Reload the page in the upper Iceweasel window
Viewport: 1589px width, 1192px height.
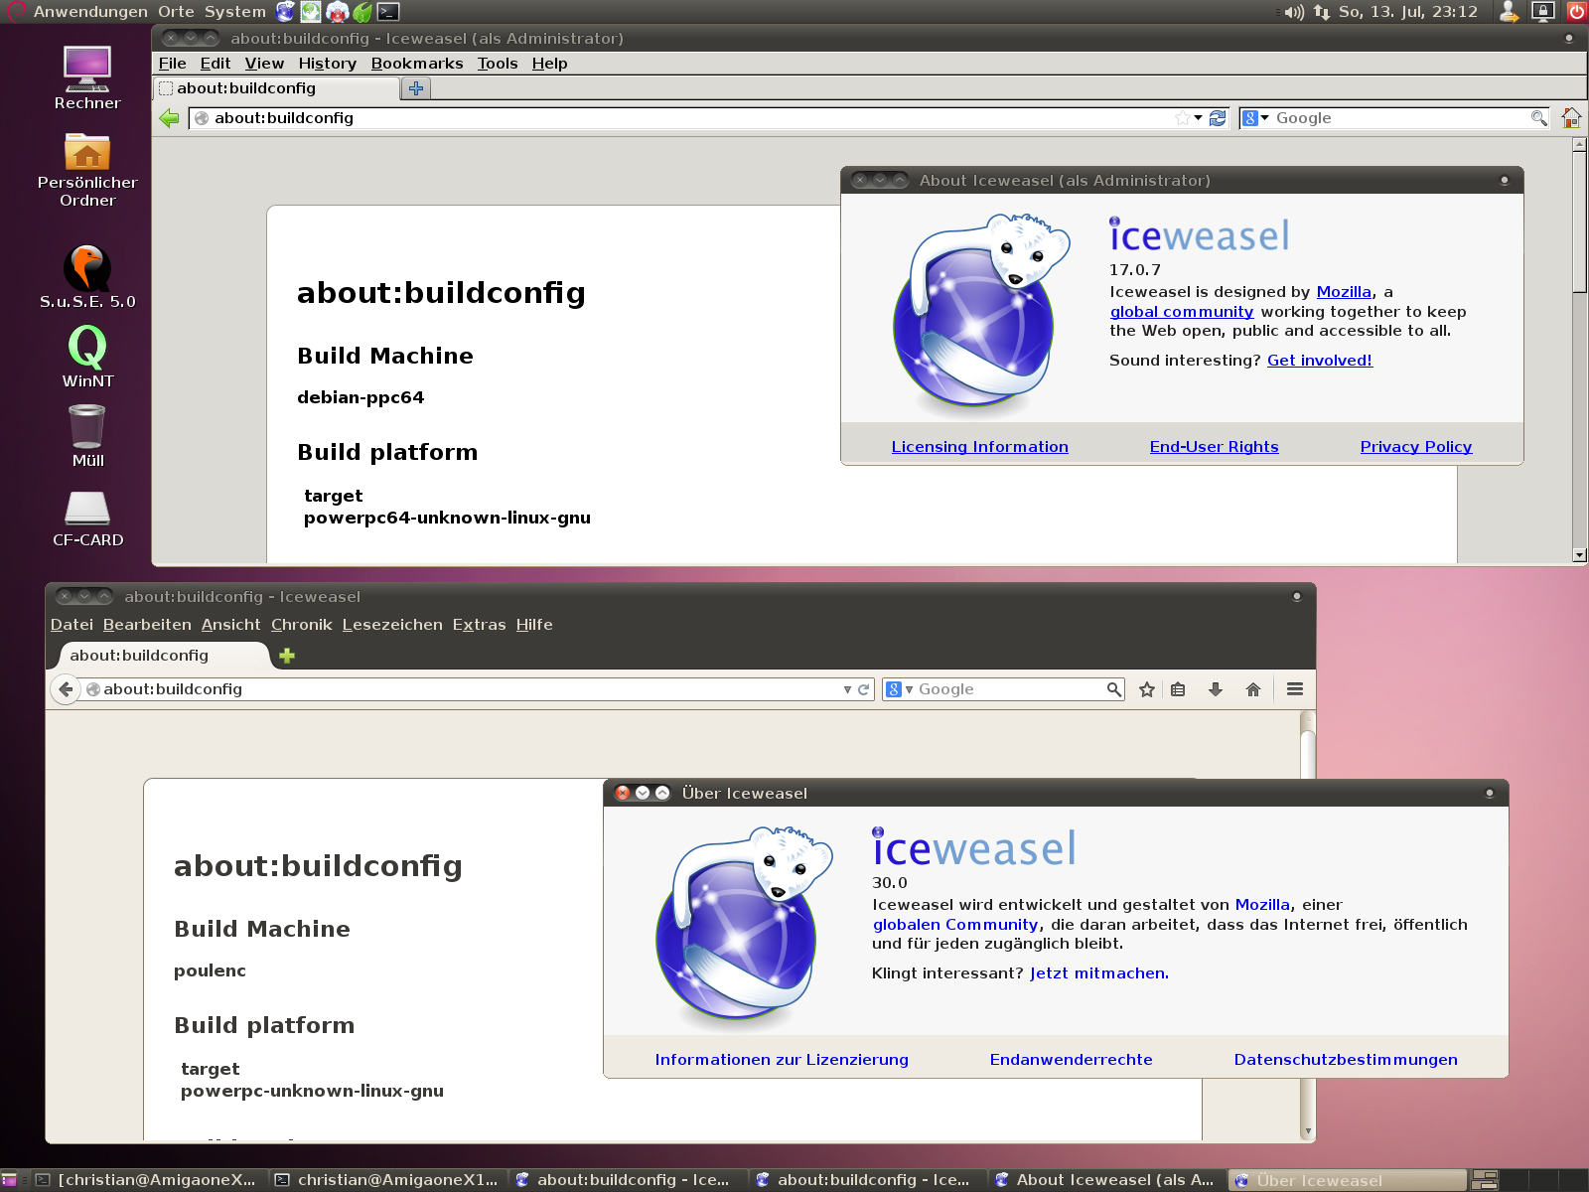[x=1218, y=118]
